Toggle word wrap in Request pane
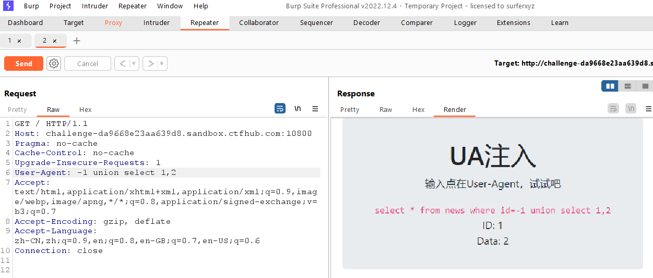 click(x=280, y=108)
